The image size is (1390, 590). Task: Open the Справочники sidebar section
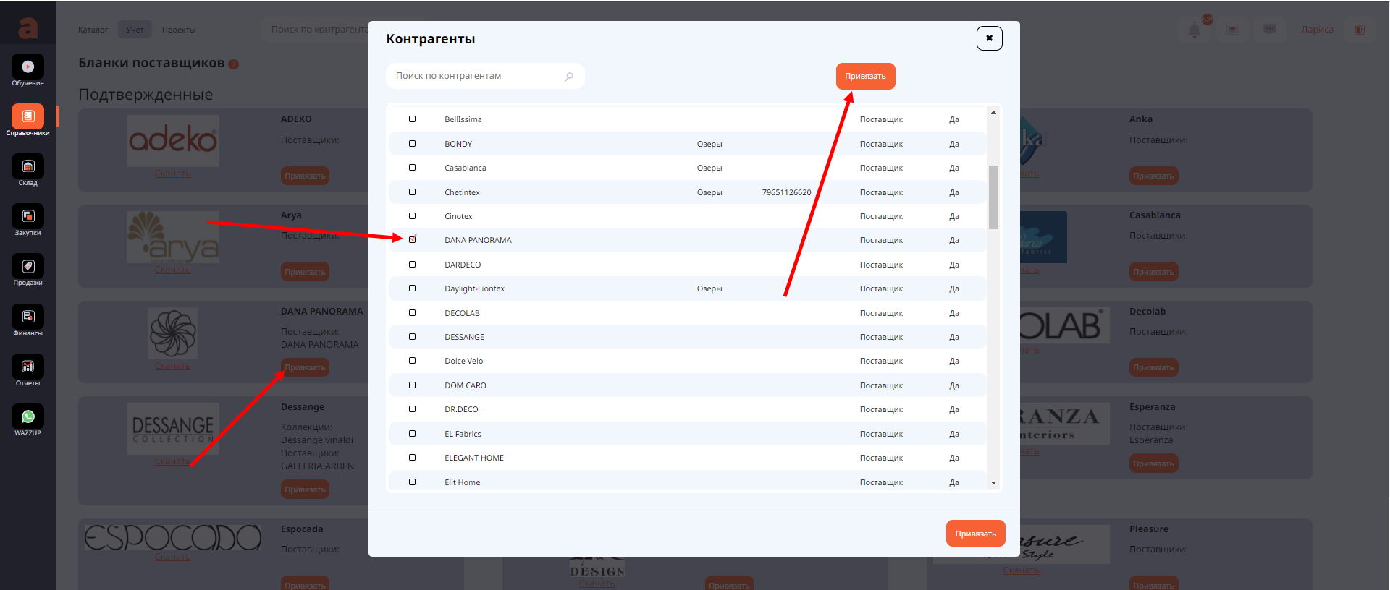(28, 117)
